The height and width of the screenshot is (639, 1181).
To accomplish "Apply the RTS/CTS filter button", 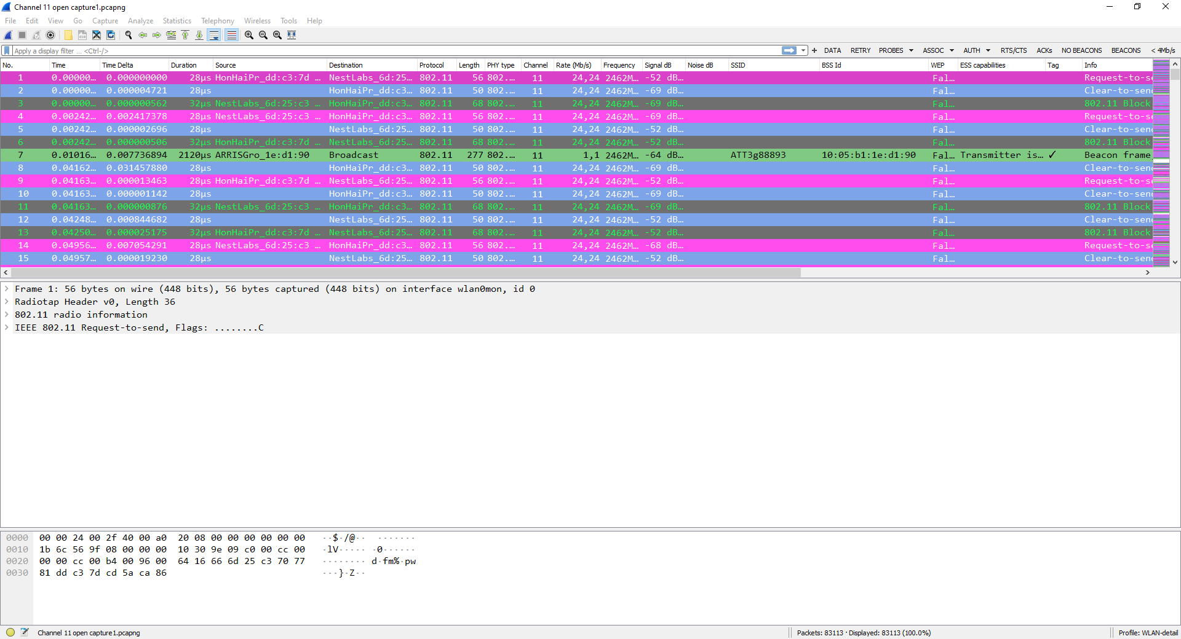I will [x=1013, y=50].
